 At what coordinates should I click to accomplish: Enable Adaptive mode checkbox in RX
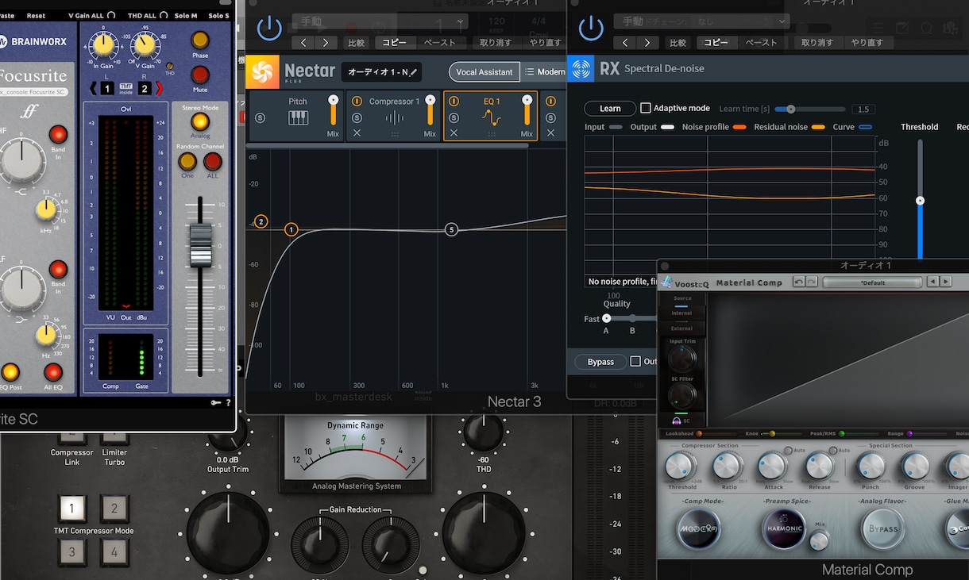(646, 108)
